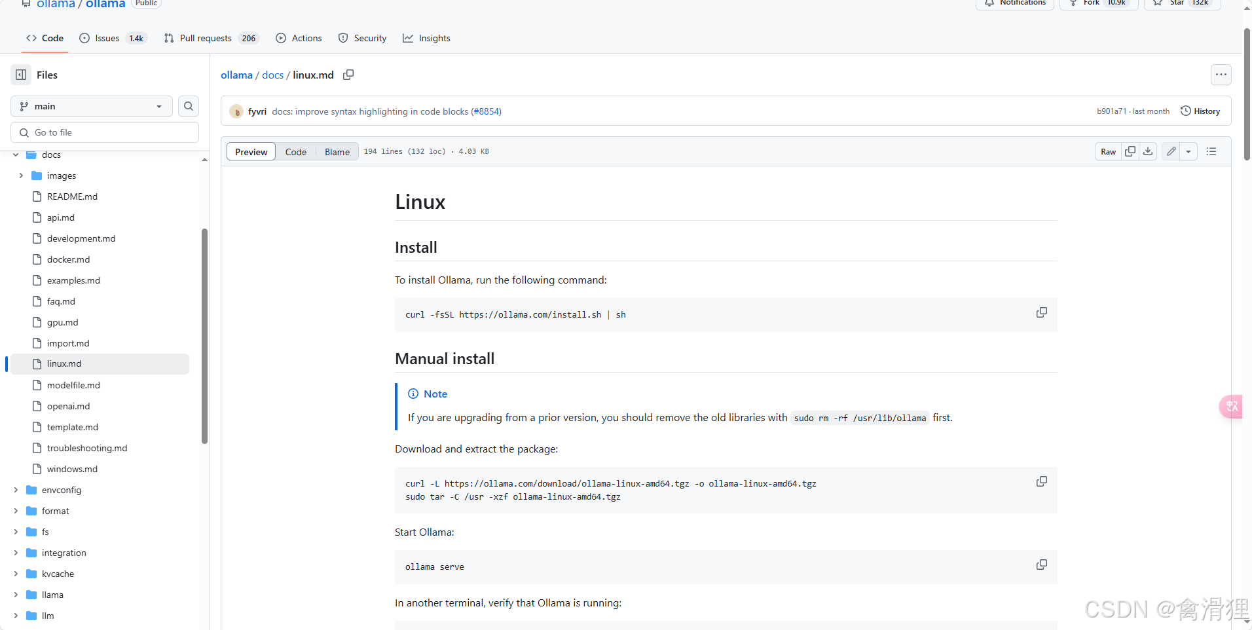Open the file search magnifier button
The width and height of the screenshot is (1252, 630).
click(x=189, y=106)
